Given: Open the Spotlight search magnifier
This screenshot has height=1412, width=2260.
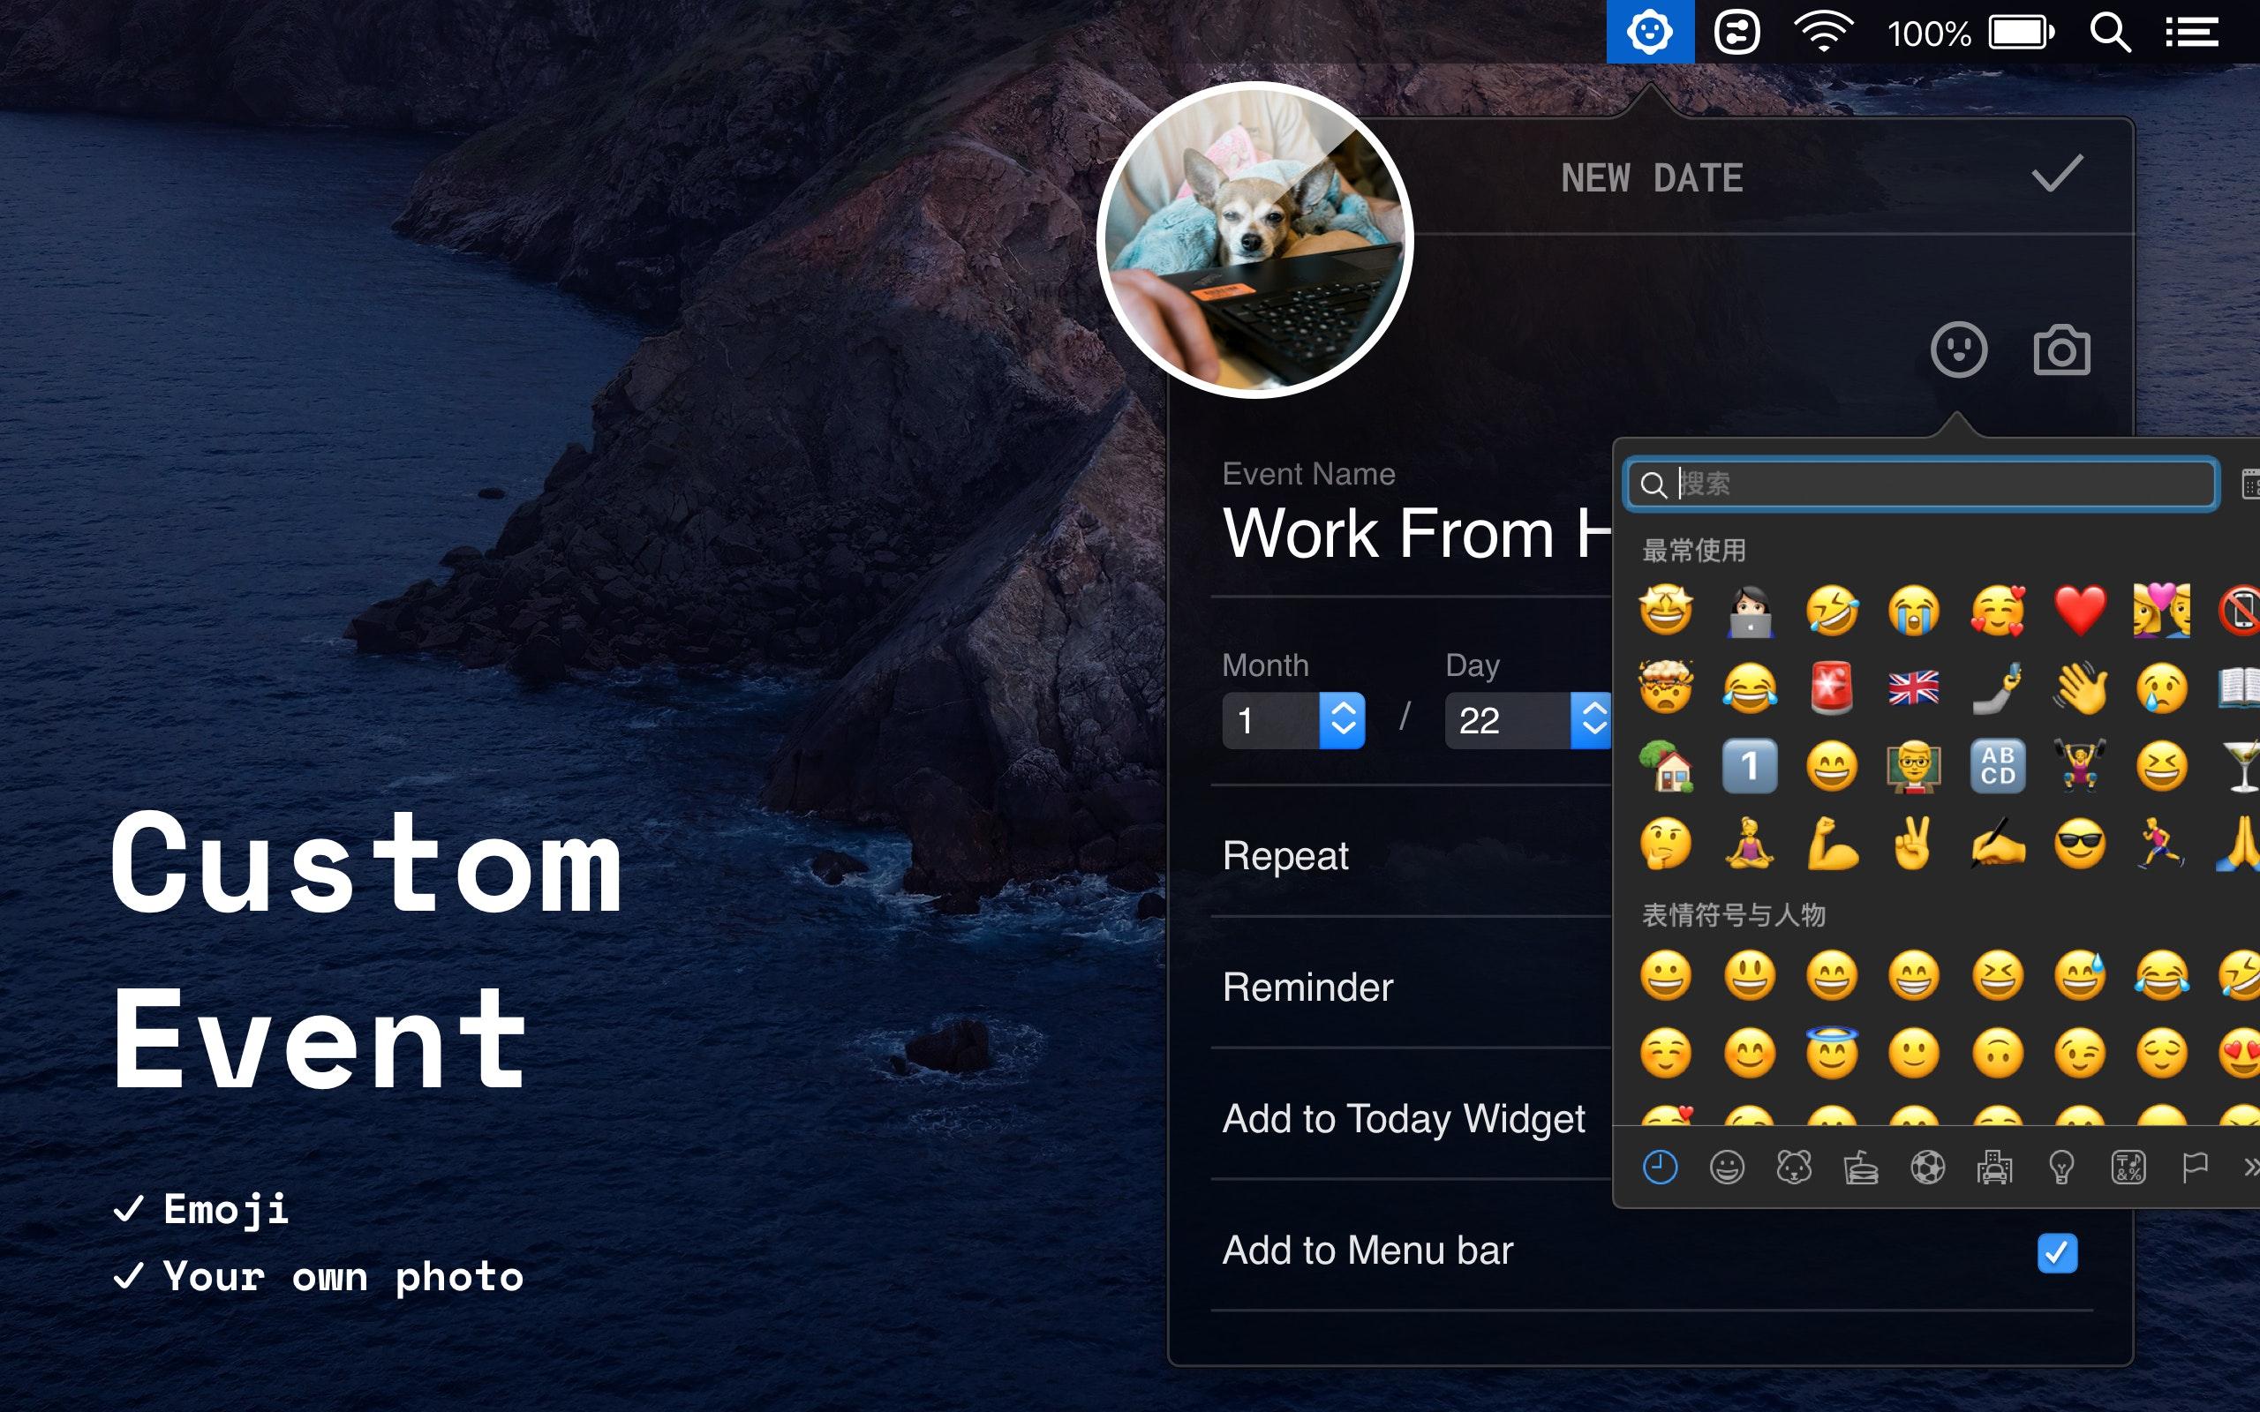Looking at the screenshot, I should click(x=2110, y=34).
